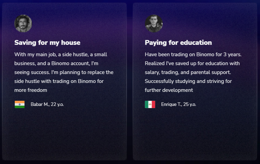This screenshot has height=164, width=260.
Task: Click the line starting "Realized I've saved up"
Action: 192,63
